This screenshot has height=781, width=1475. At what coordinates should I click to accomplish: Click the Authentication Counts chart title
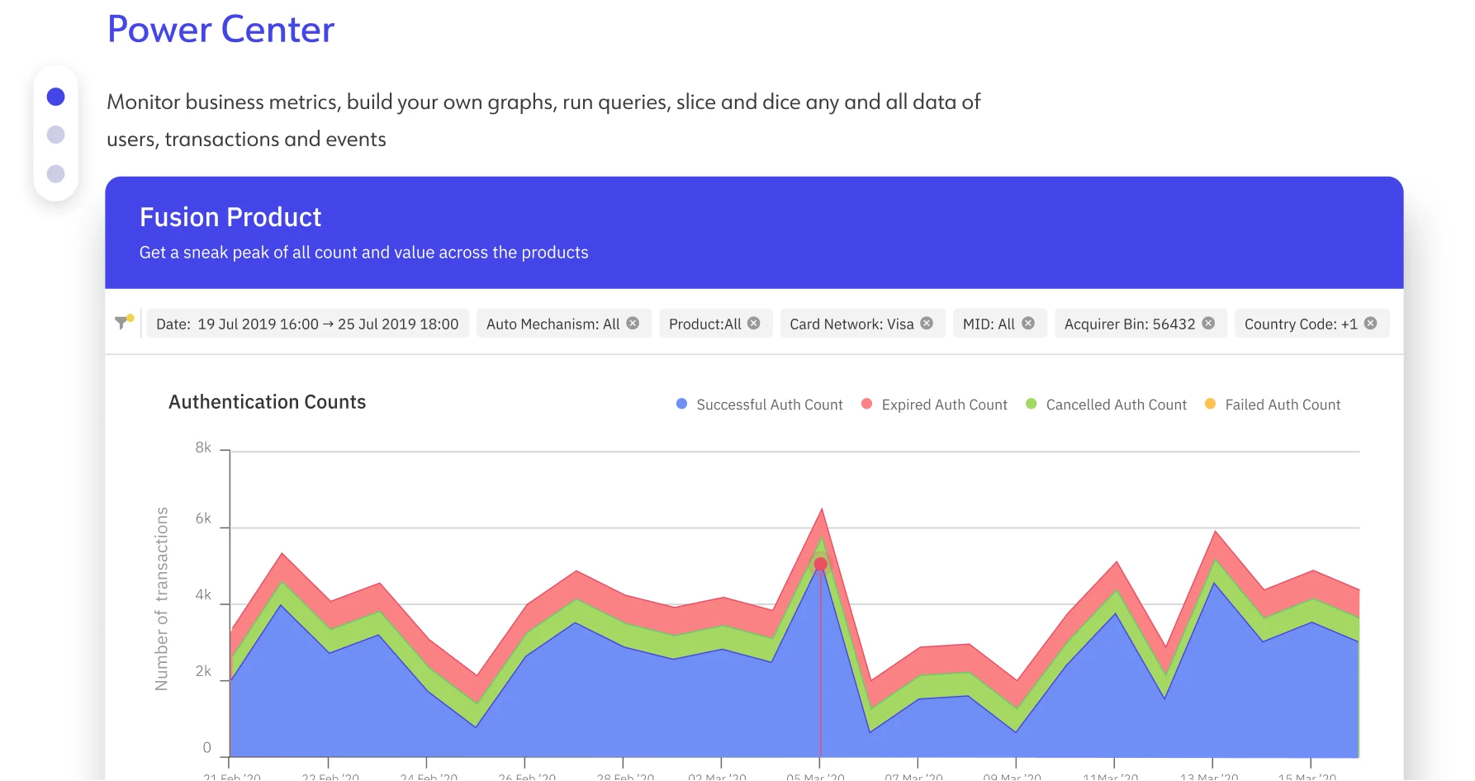[267, 402]
